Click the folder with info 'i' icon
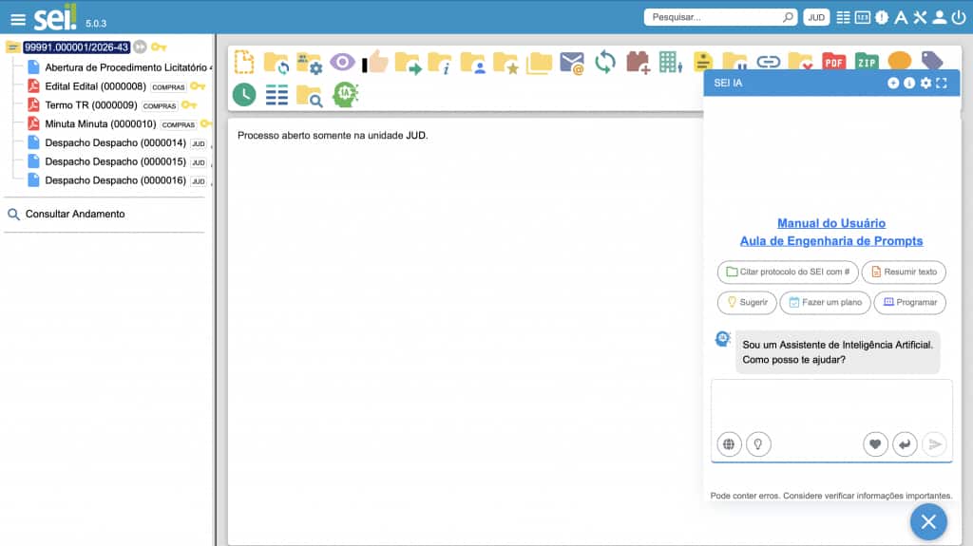Image resolution: width=973 pixels, height=546 pixels. pyautogui.click(x=440, y=64)
